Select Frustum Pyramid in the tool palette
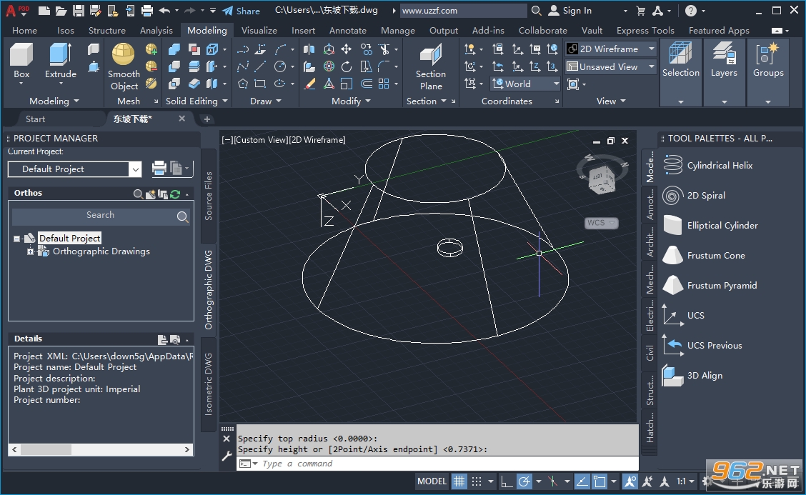 710,285
